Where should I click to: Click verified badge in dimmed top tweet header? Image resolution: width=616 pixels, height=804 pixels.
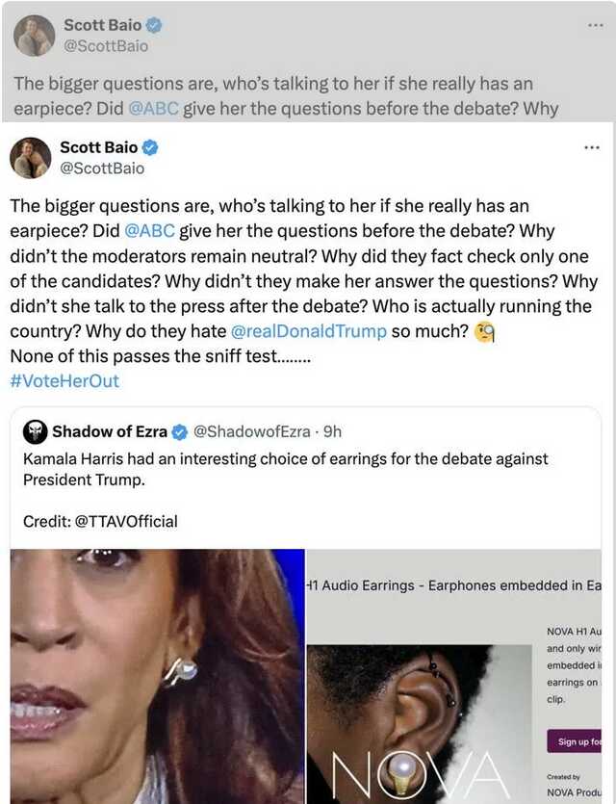(154, 25)
